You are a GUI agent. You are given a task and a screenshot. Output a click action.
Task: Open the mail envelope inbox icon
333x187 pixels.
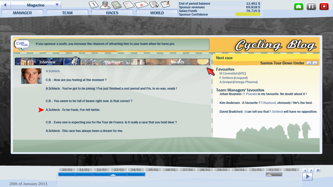pos(141,5)
